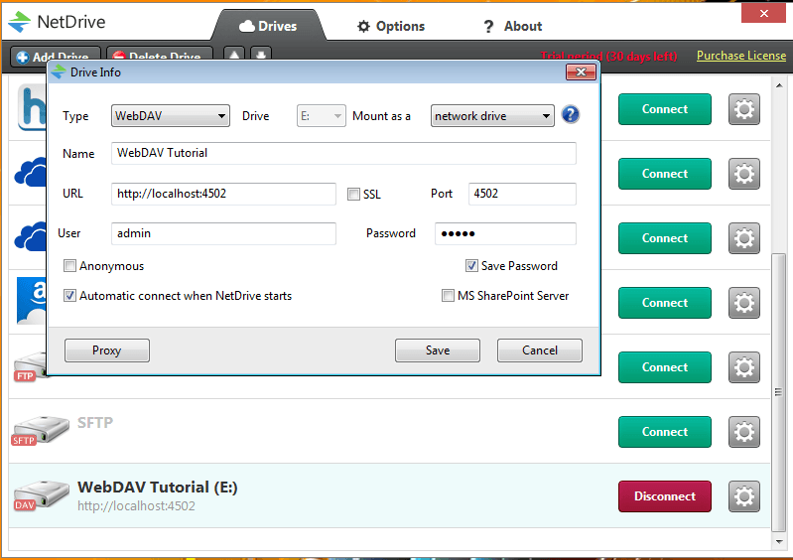Click the Proxy button

[x=107, y=350]
